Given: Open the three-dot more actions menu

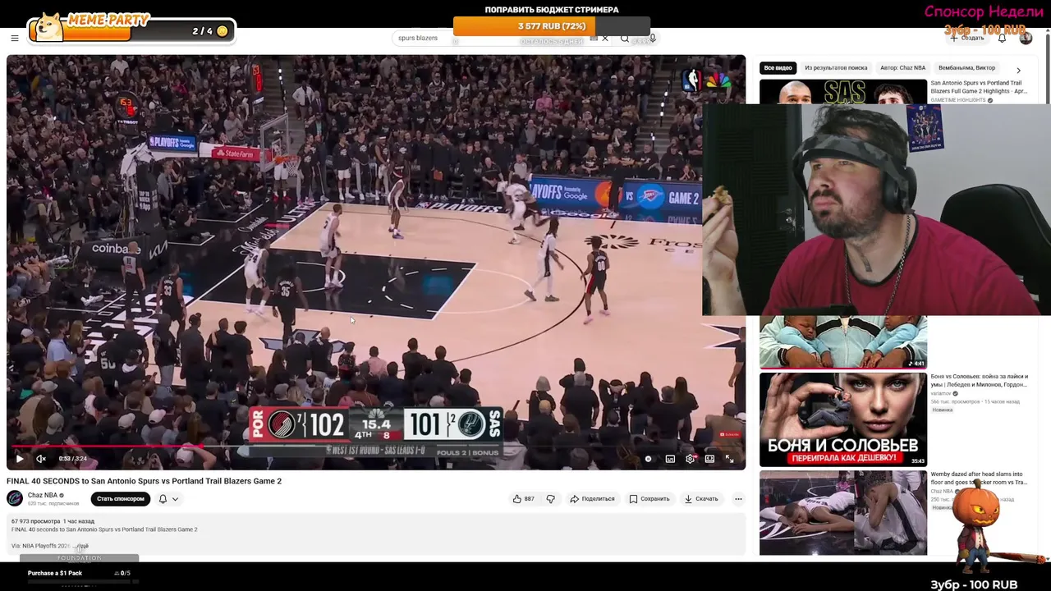Looking at the screenshot, I should pyautogui.click(x=738, y=498).
